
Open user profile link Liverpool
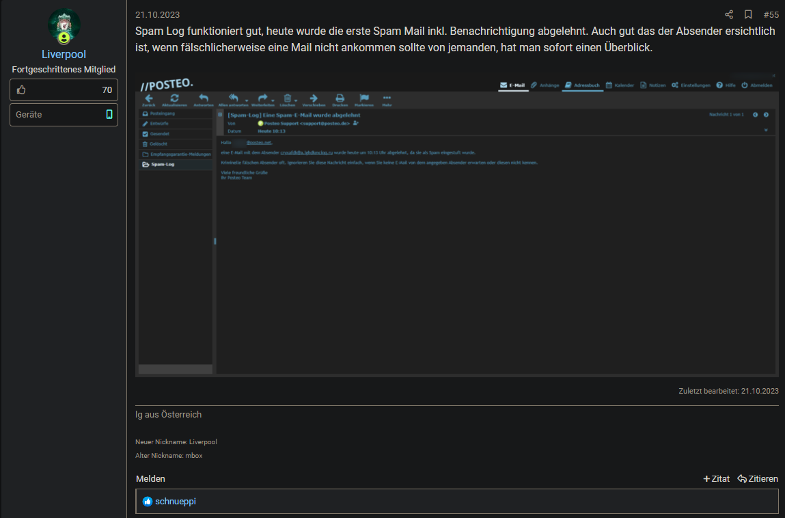pos(64,54)
